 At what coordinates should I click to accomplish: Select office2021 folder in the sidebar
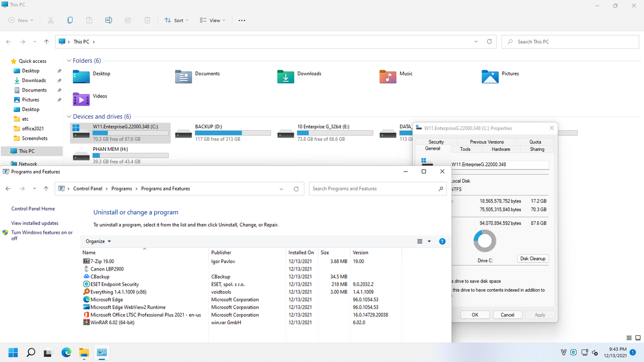tap(33, 129)
